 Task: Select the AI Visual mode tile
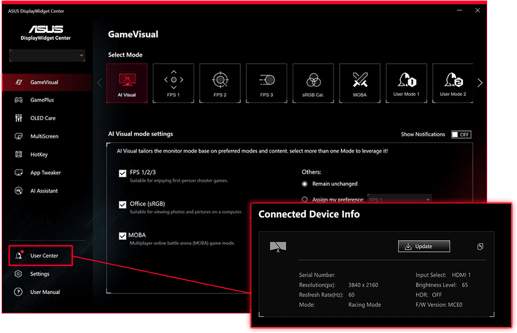tap(127, 83)
